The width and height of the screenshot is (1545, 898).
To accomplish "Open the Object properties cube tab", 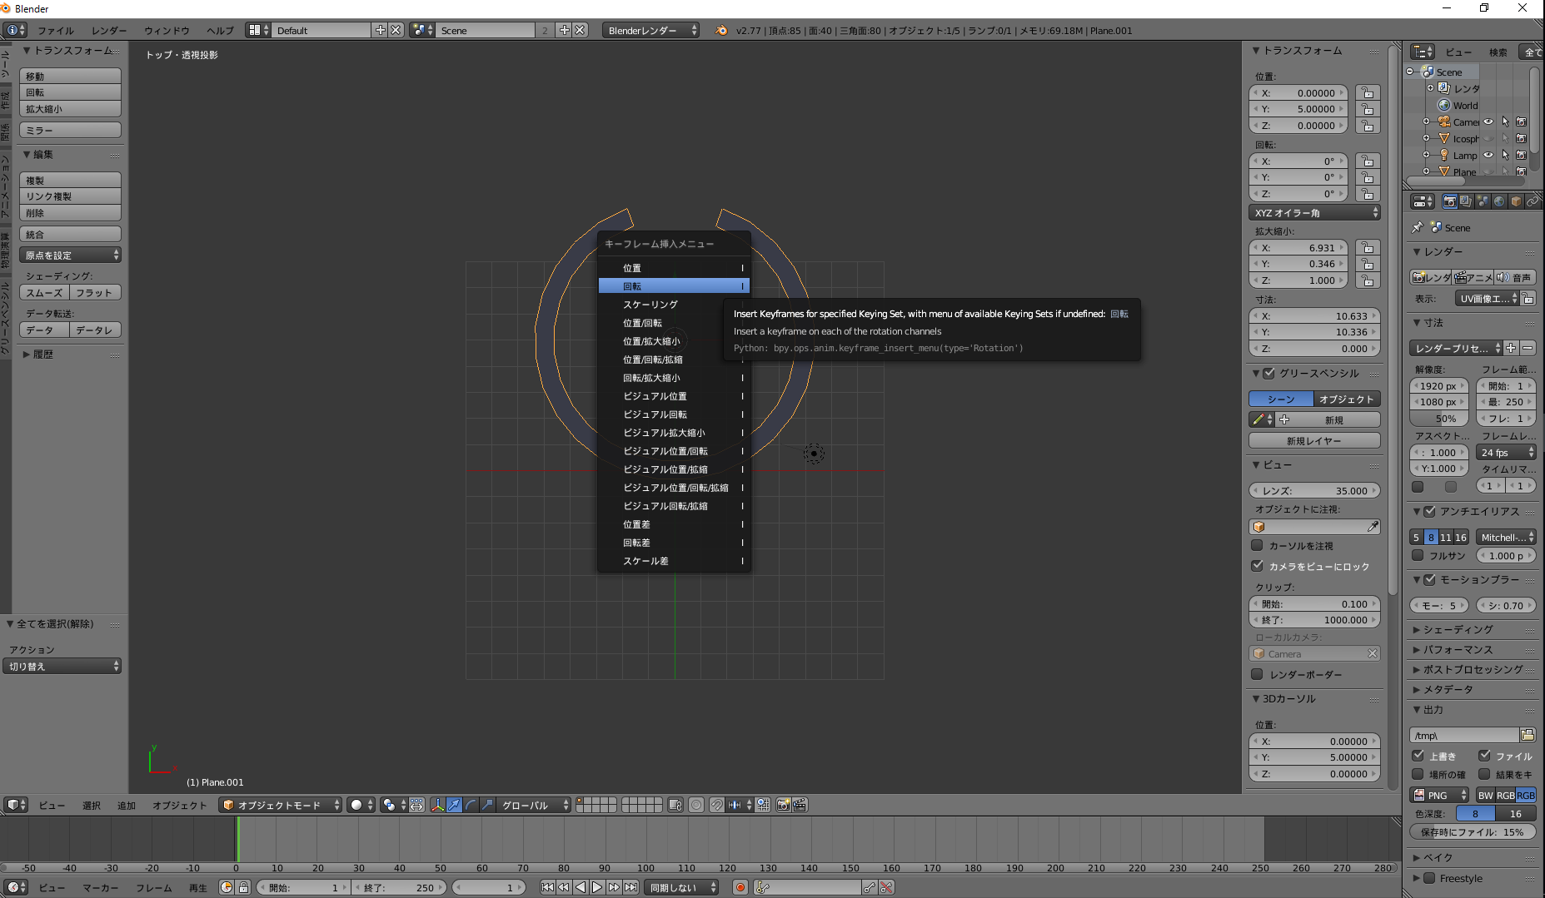I will click(1516, 201).
